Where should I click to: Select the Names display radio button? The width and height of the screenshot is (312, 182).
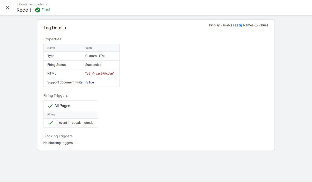(241, 25)
